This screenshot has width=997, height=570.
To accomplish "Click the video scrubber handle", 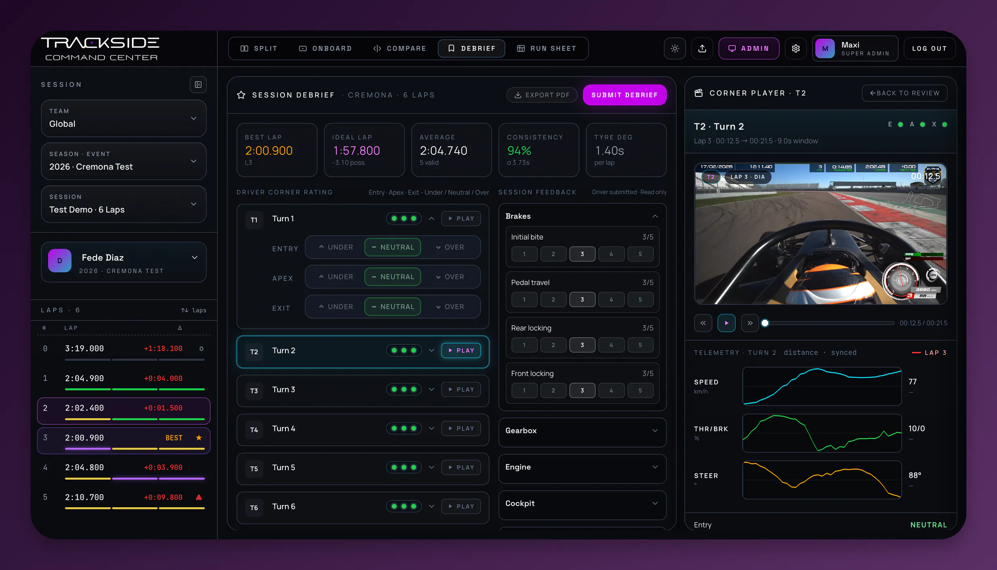I will [765, 323].
